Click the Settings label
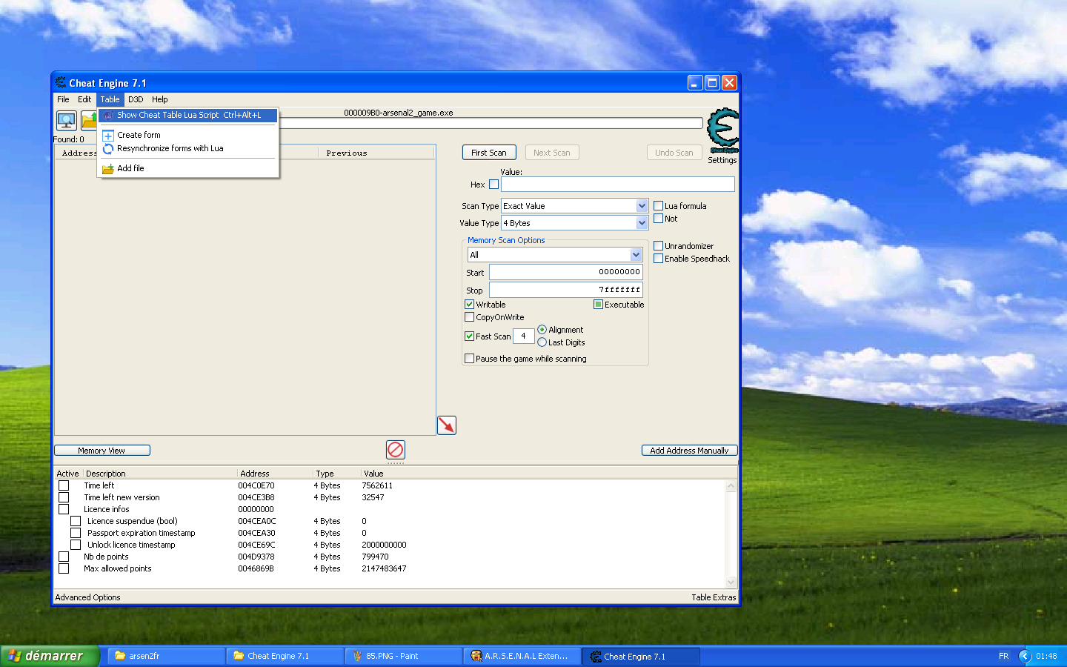The image size is (1067, 667). coord(722,160)
